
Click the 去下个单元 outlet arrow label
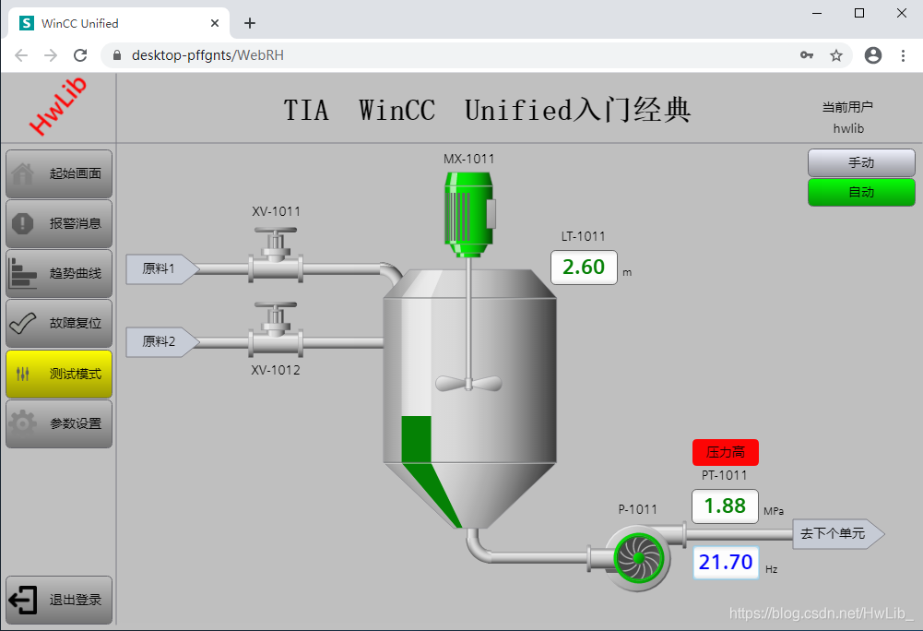pos(838,534)
